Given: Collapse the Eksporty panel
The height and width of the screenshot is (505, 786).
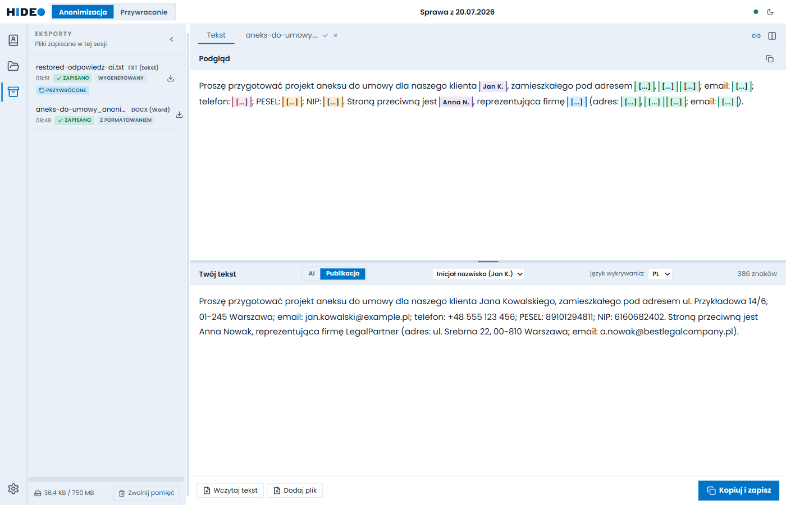Looking at the screenshot, I should (x=172, y=39).
